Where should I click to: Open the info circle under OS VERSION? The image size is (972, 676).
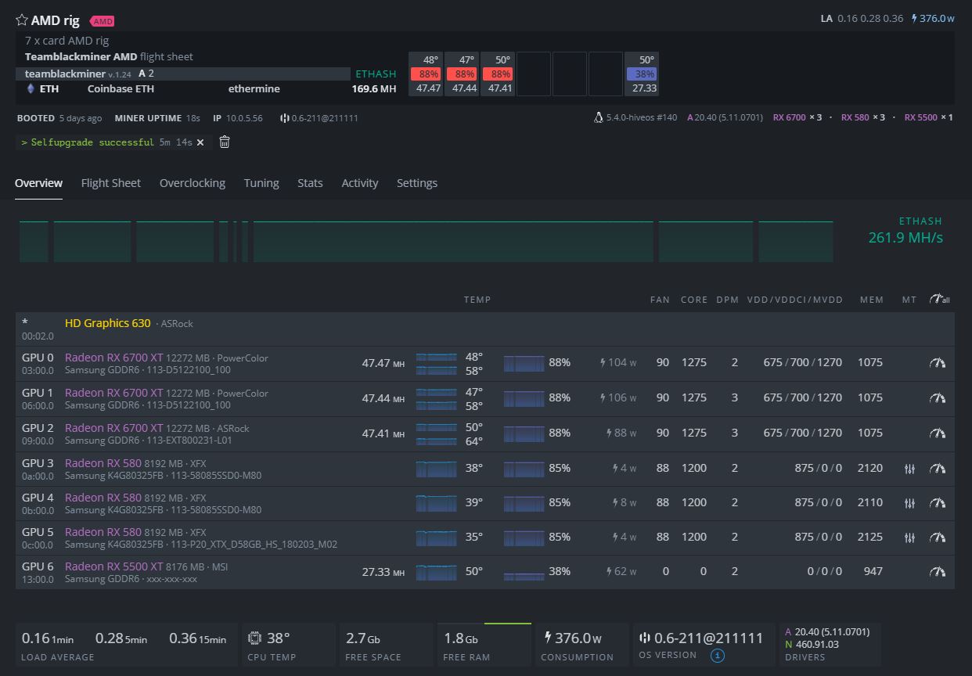coord(719,656)
